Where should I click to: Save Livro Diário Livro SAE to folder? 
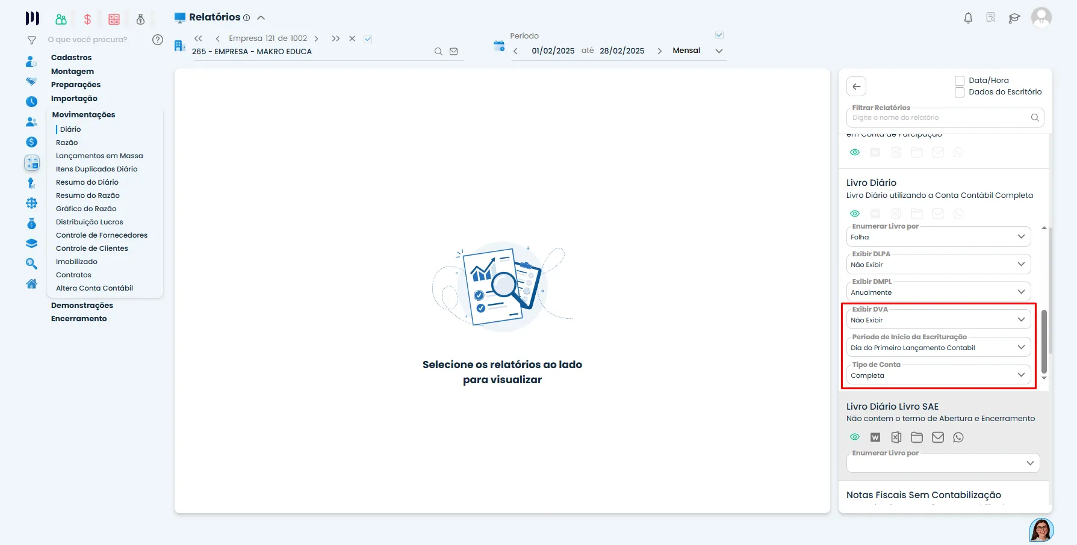[917, 437]
